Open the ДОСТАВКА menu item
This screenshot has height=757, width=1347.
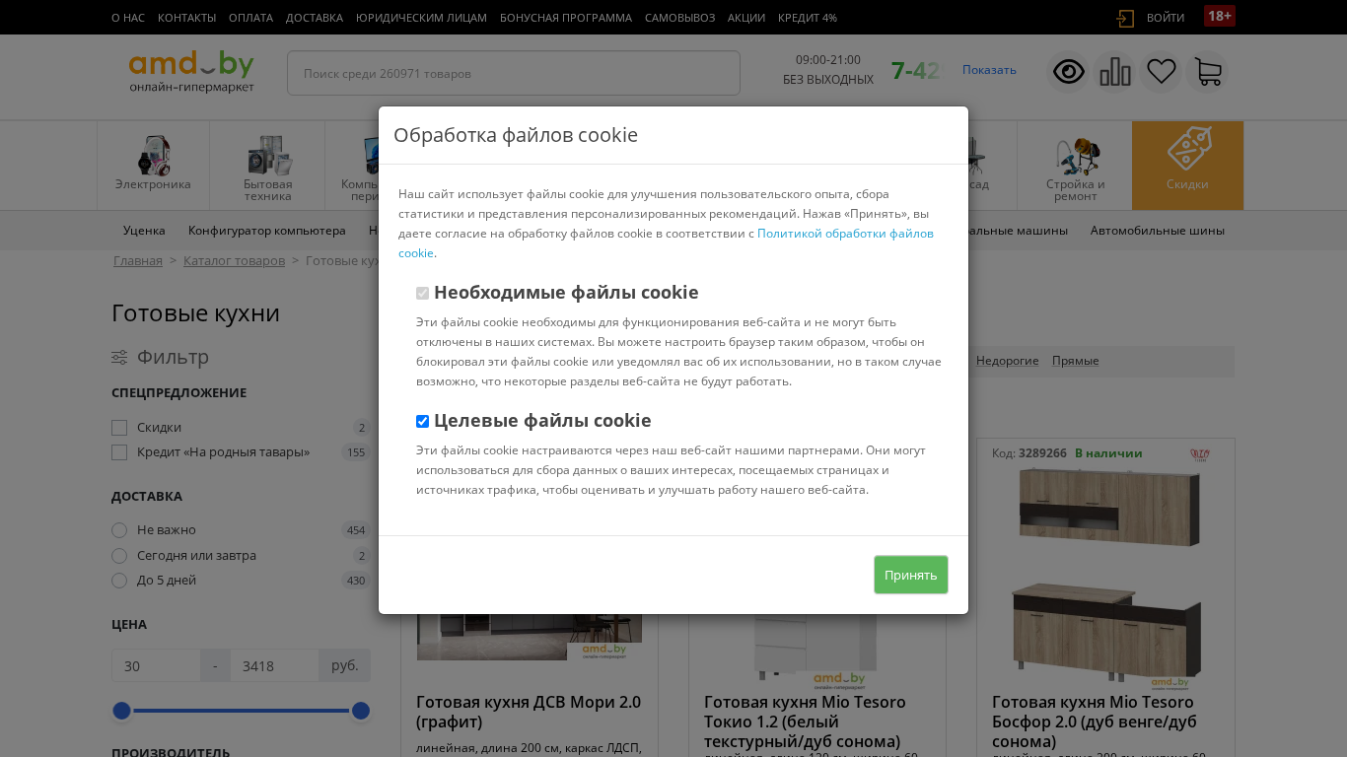[x=315, y=18]
